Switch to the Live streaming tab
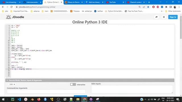The width and height of the screenshot is (182, 102). pyautogui.click(x=12, y=2)
